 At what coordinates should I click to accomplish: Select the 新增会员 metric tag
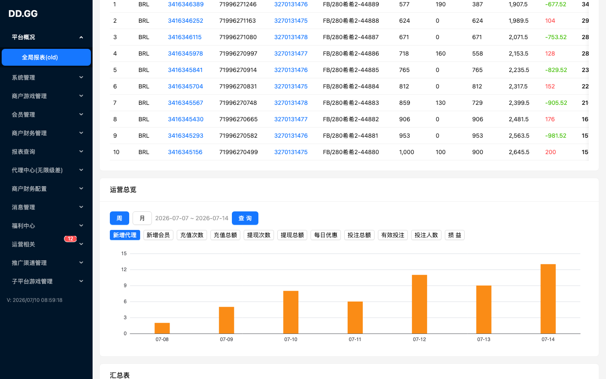158,235
